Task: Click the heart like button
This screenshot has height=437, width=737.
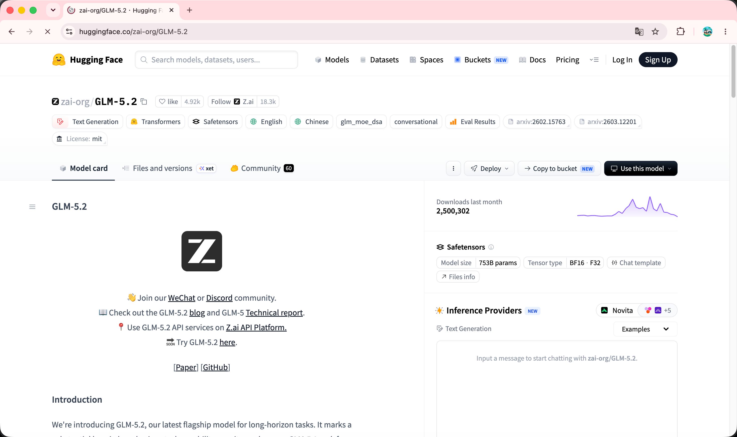Action: 168,101
